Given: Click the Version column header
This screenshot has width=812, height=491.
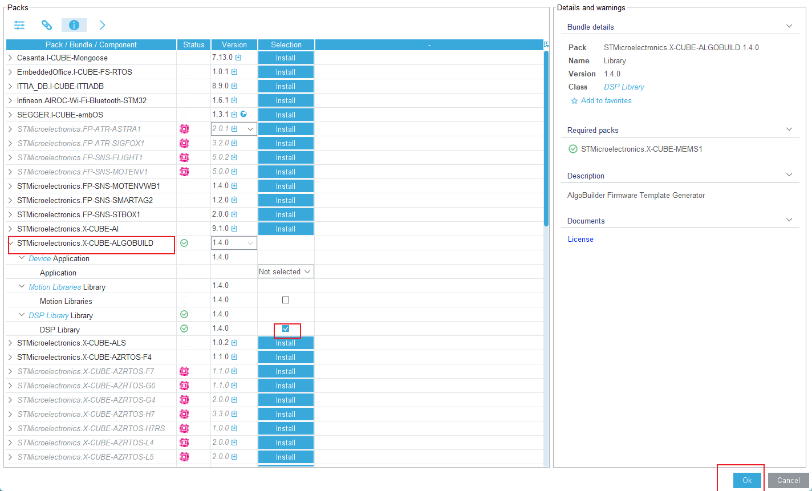Looking at the screenshot, I should point(234,44).
